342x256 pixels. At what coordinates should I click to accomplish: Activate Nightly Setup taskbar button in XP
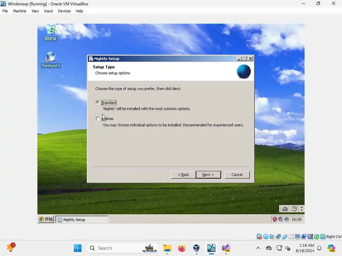click(x=82, y=219)
